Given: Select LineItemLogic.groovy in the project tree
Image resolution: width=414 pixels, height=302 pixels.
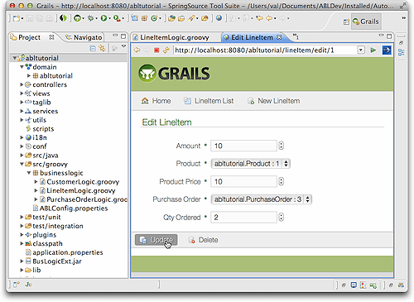Looking at the screenshot, I should [x=81, y=190].
